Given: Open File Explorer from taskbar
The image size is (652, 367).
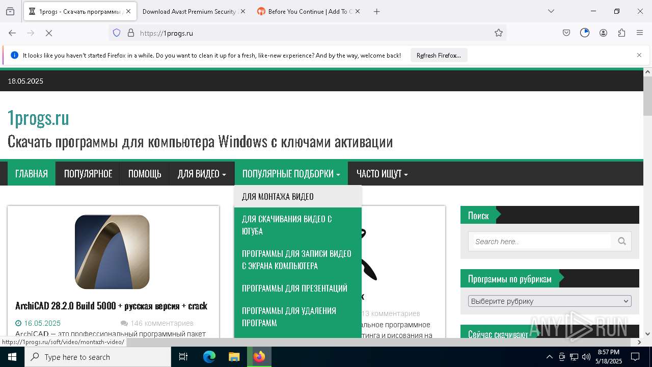Looking at the screenshot, I should (x=234, y=357).
